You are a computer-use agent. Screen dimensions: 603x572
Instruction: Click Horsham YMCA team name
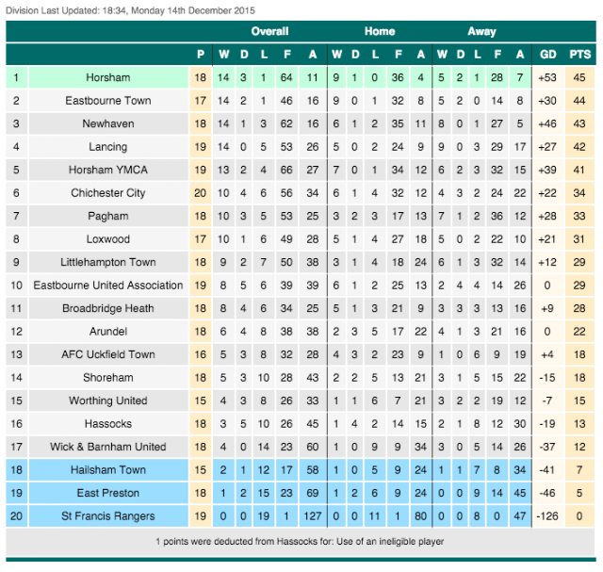pos(108,170)
